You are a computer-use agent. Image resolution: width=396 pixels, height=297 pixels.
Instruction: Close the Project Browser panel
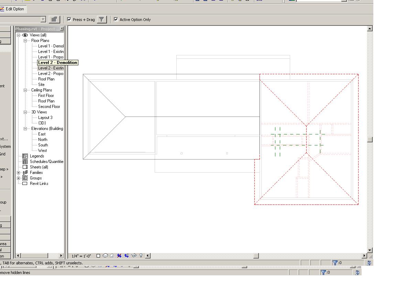(62, 29)
